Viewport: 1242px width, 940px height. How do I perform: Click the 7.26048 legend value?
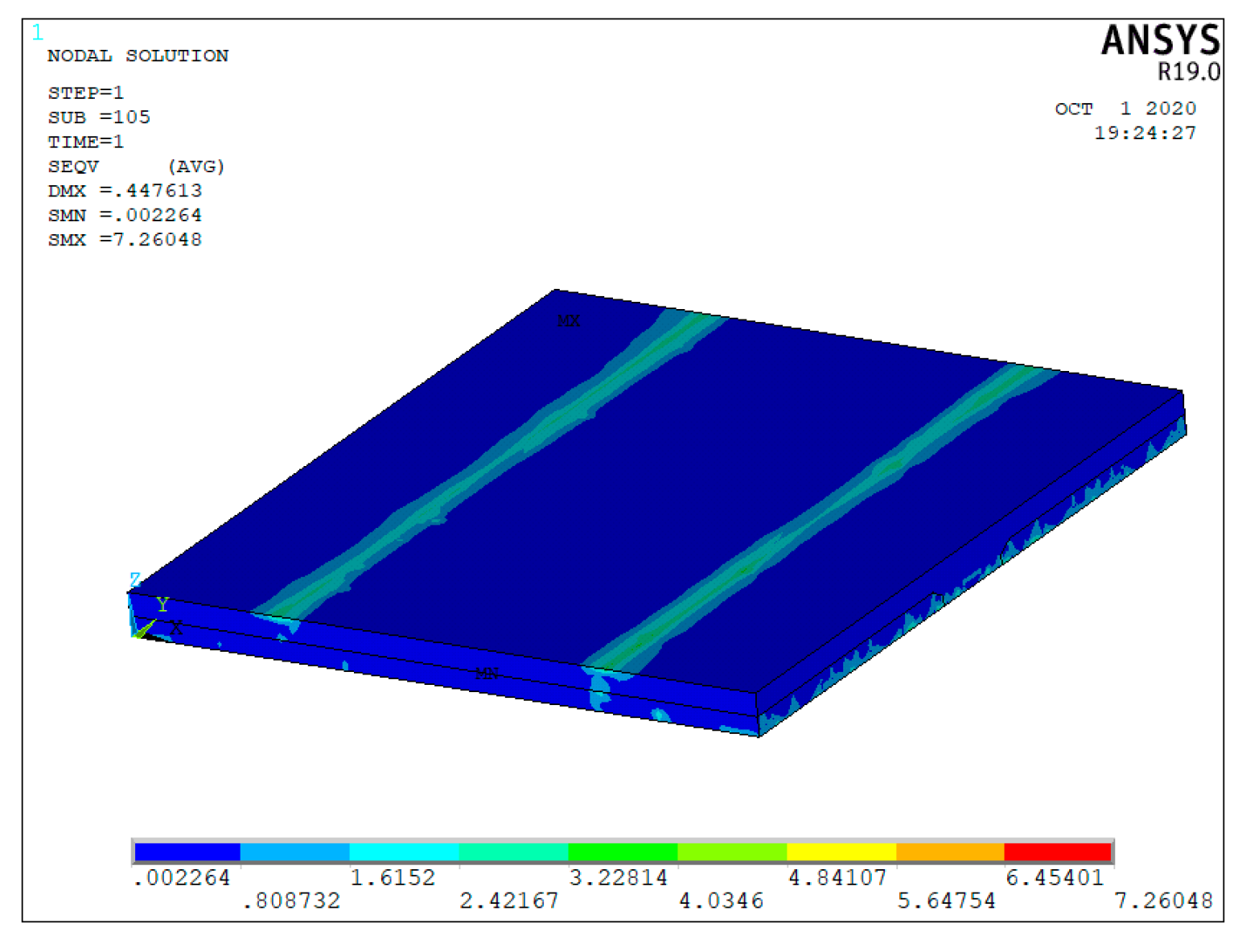pyautogui.click(x=1164, y=901)
